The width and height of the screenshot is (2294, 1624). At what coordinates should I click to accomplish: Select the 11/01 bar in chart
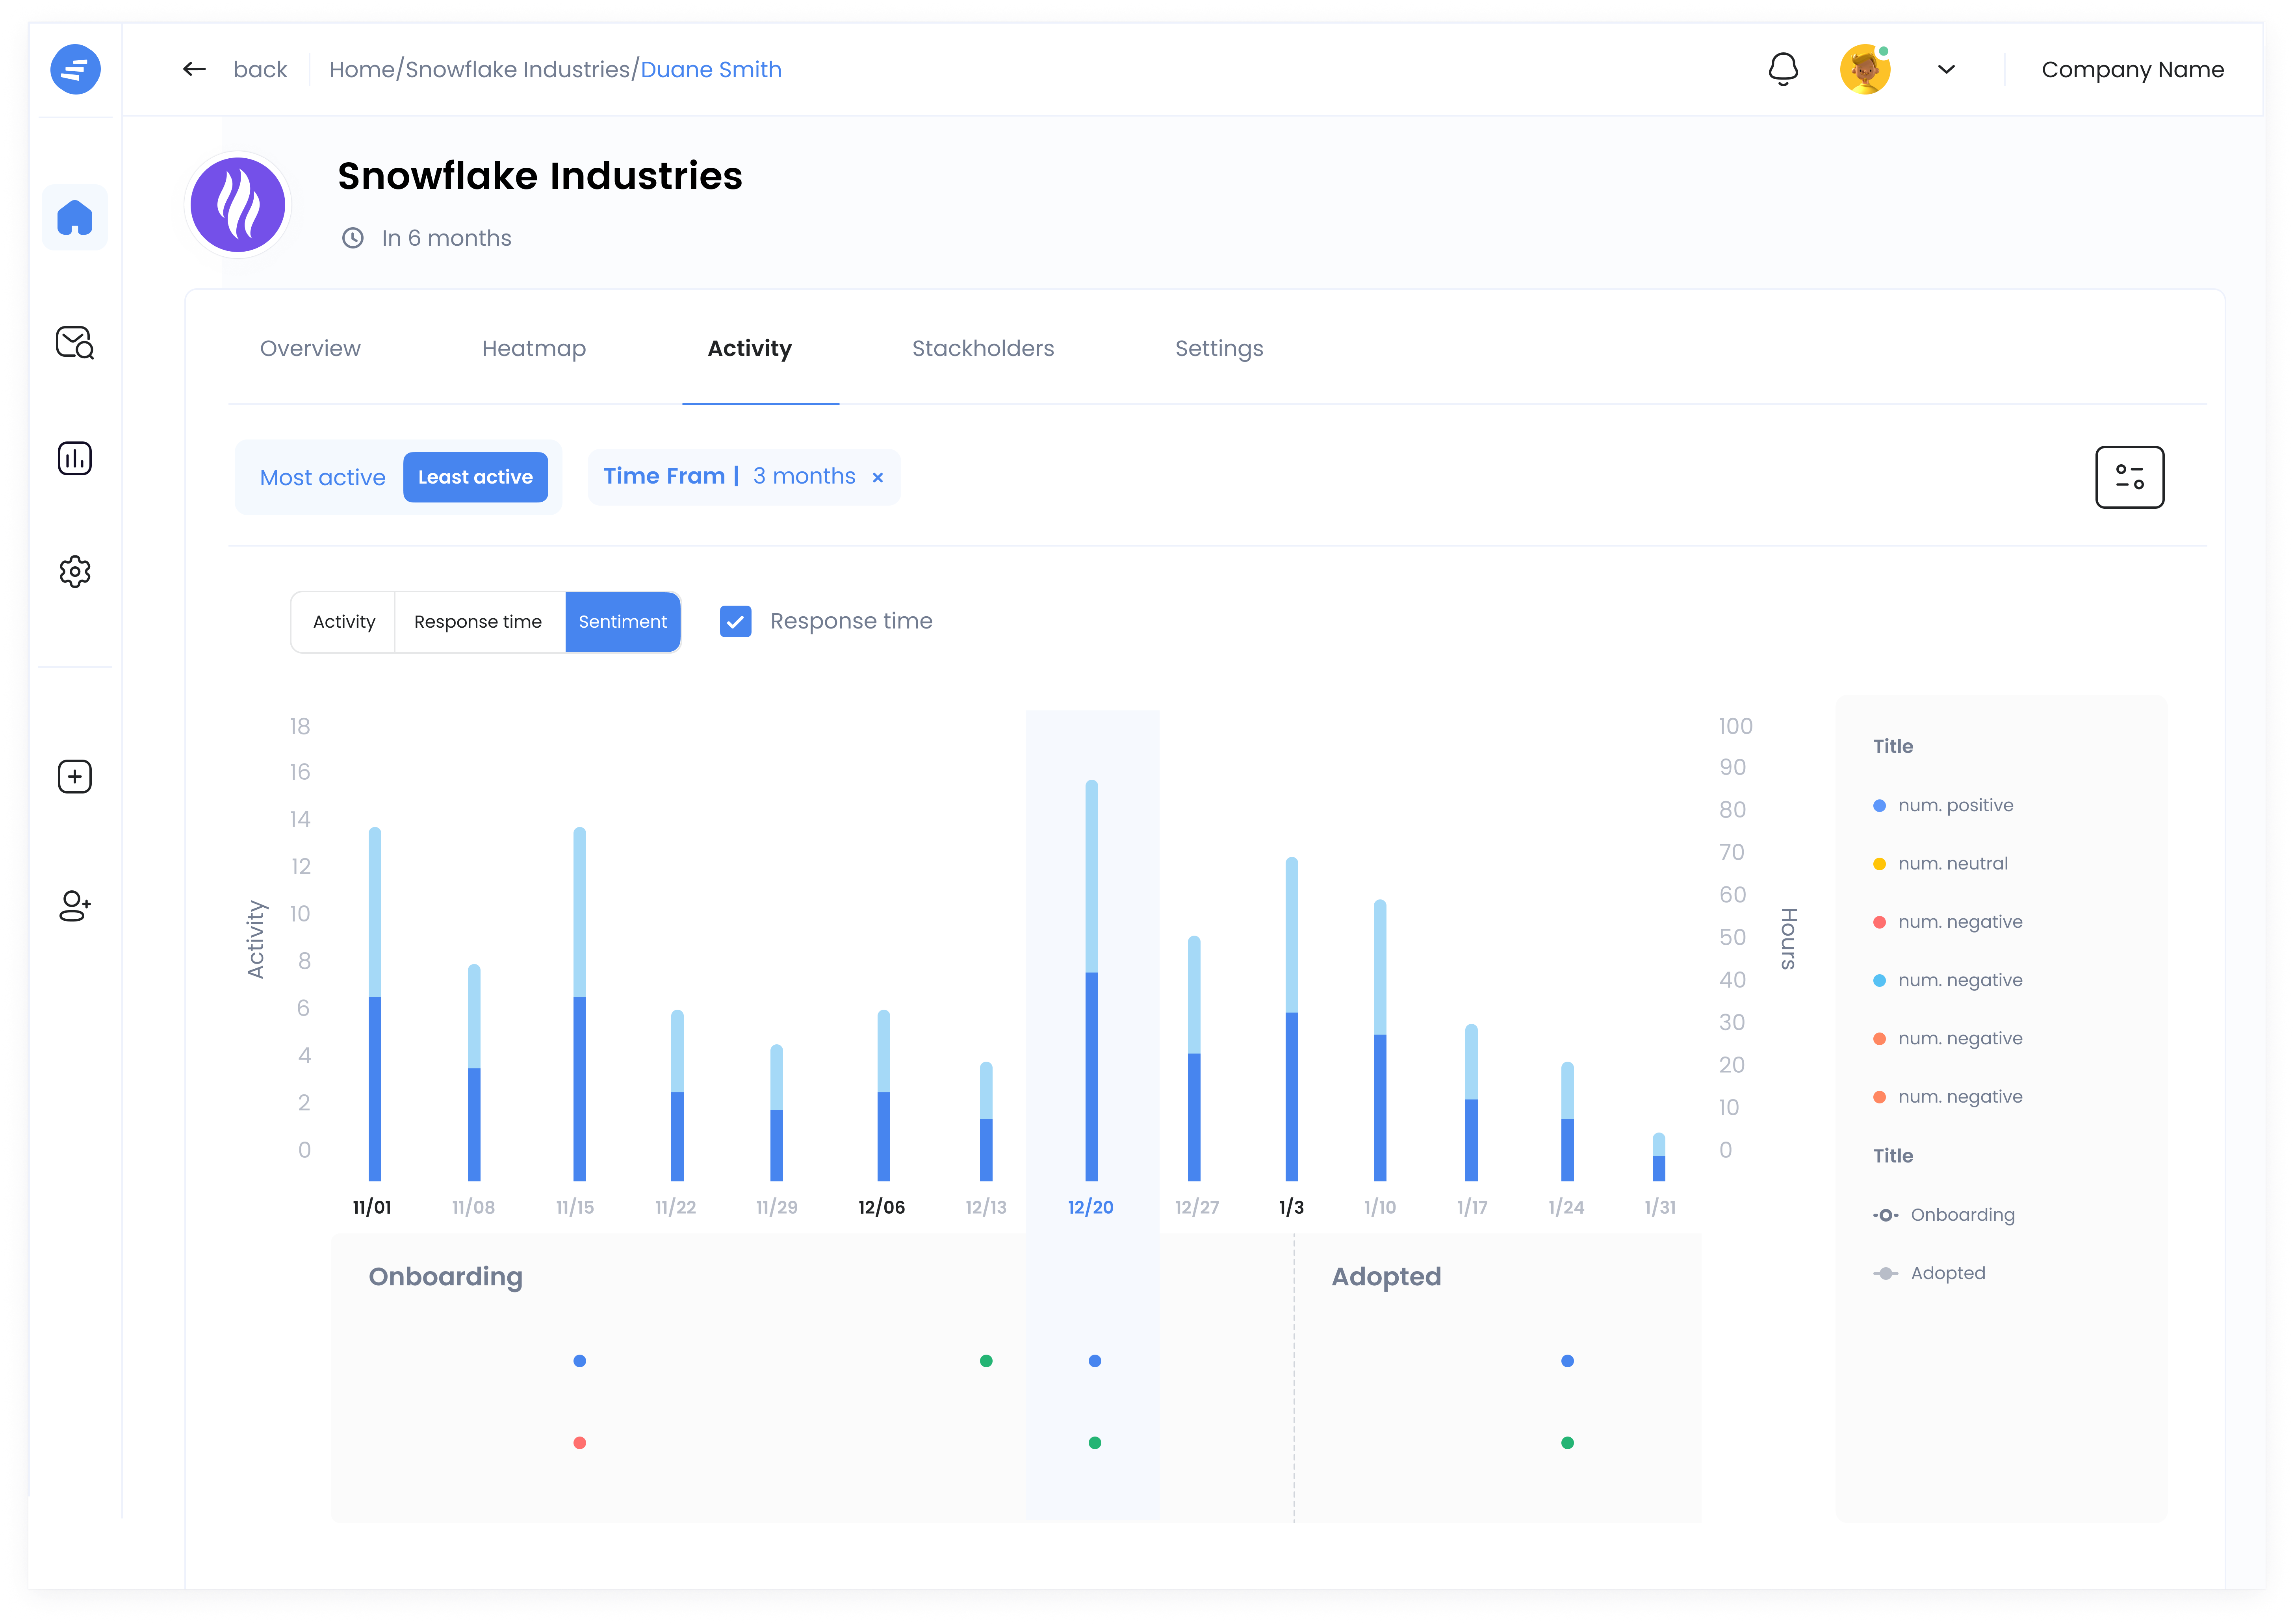[x=375, y=1004]
